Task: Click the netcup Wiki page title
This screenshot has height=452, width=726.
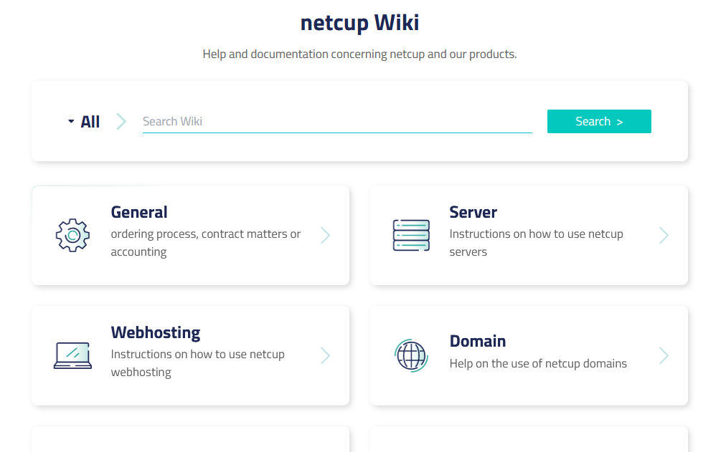Action: click(360, 22)
